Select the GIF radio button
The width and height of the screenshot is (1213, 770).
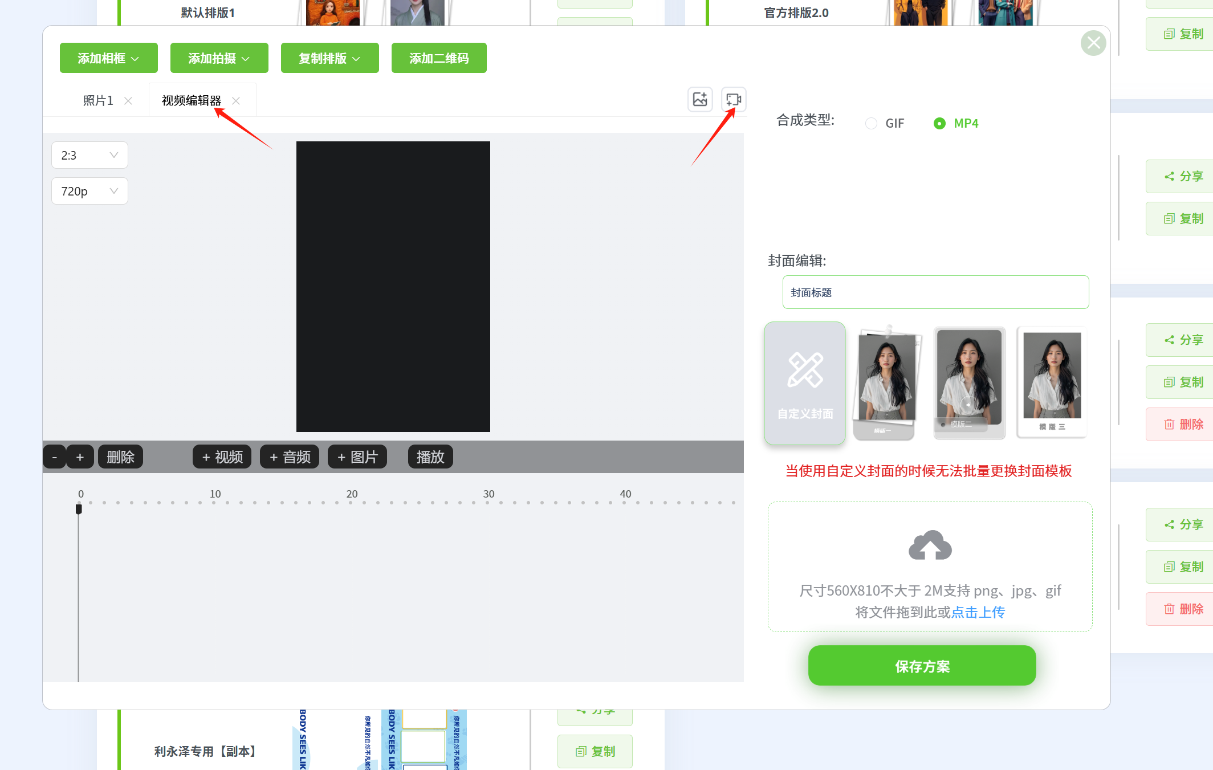[871, 123]
